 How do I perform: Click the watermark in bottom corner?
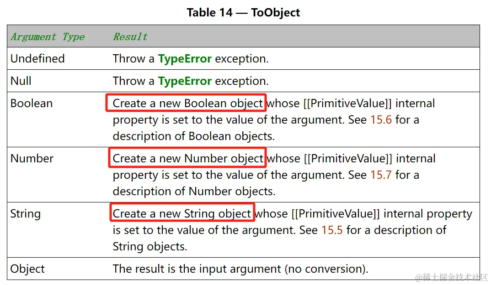[x=452, y=277]
